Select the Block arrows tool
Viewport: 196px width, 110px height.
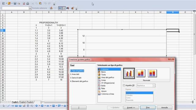click(48, 106)
